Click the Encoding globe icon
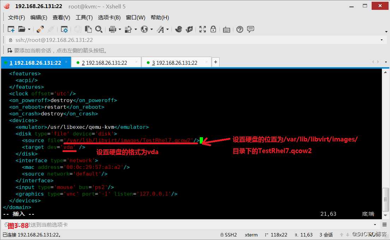 pos(144,29)
